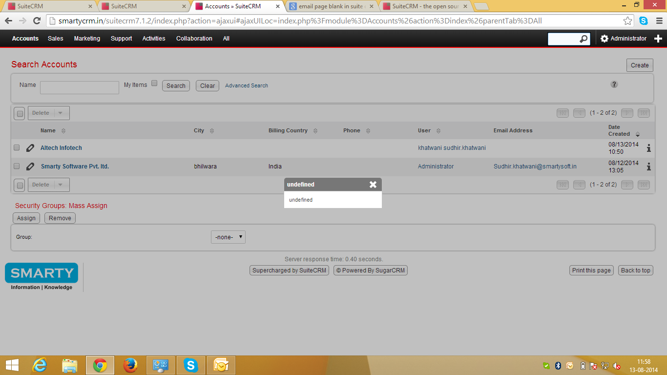Toggle top select-all checkbox
The image size is (667, 375).
(20, 114)
